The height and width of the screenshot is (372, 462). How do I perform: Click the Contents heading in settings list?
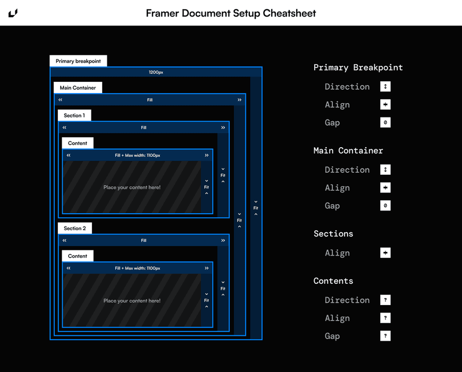(x=333, y=281)
